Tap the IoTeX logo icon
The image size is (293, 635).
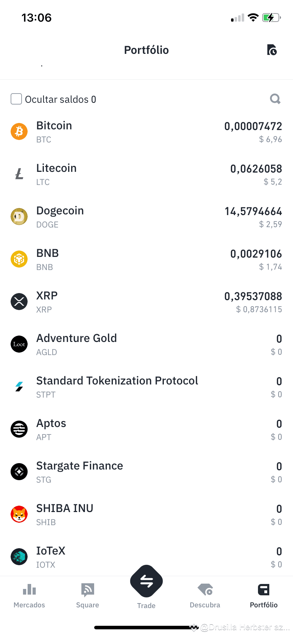[19, 557]
